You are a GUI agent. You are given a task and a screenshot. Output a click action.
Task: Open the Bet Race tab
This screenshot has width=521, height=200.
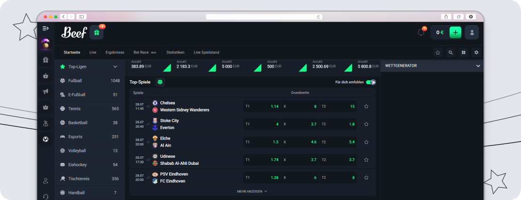click(x=145, y=53)
